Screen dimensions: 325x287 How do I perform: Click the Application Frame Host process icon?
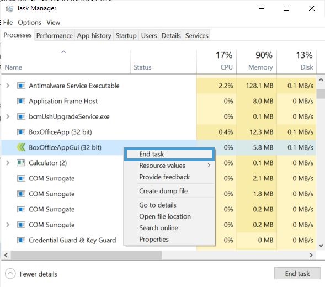(x=21, y=101)
